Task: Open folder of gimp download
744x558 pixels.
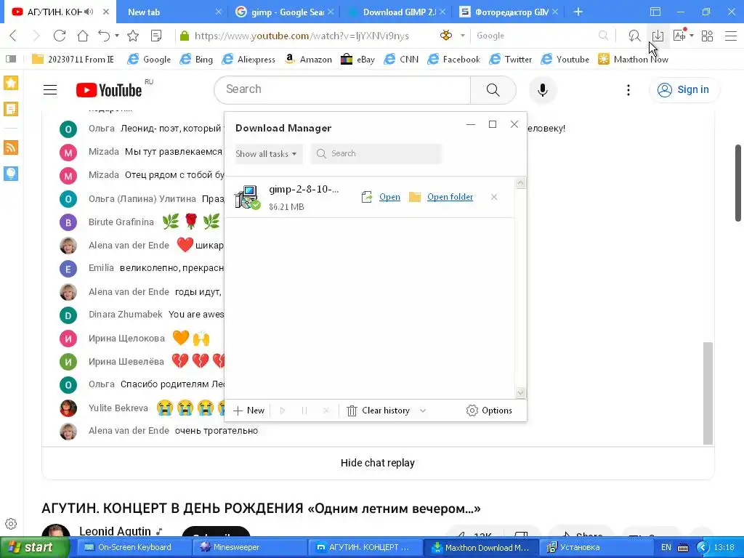Action: (x=450, y=197)
